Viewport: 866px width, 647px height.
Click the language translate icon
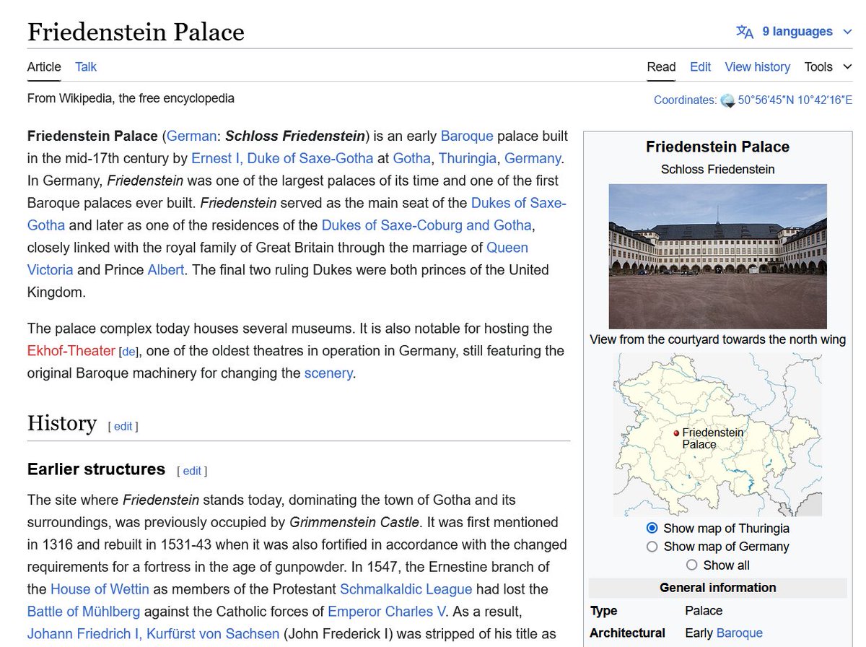tap(744, 32)
